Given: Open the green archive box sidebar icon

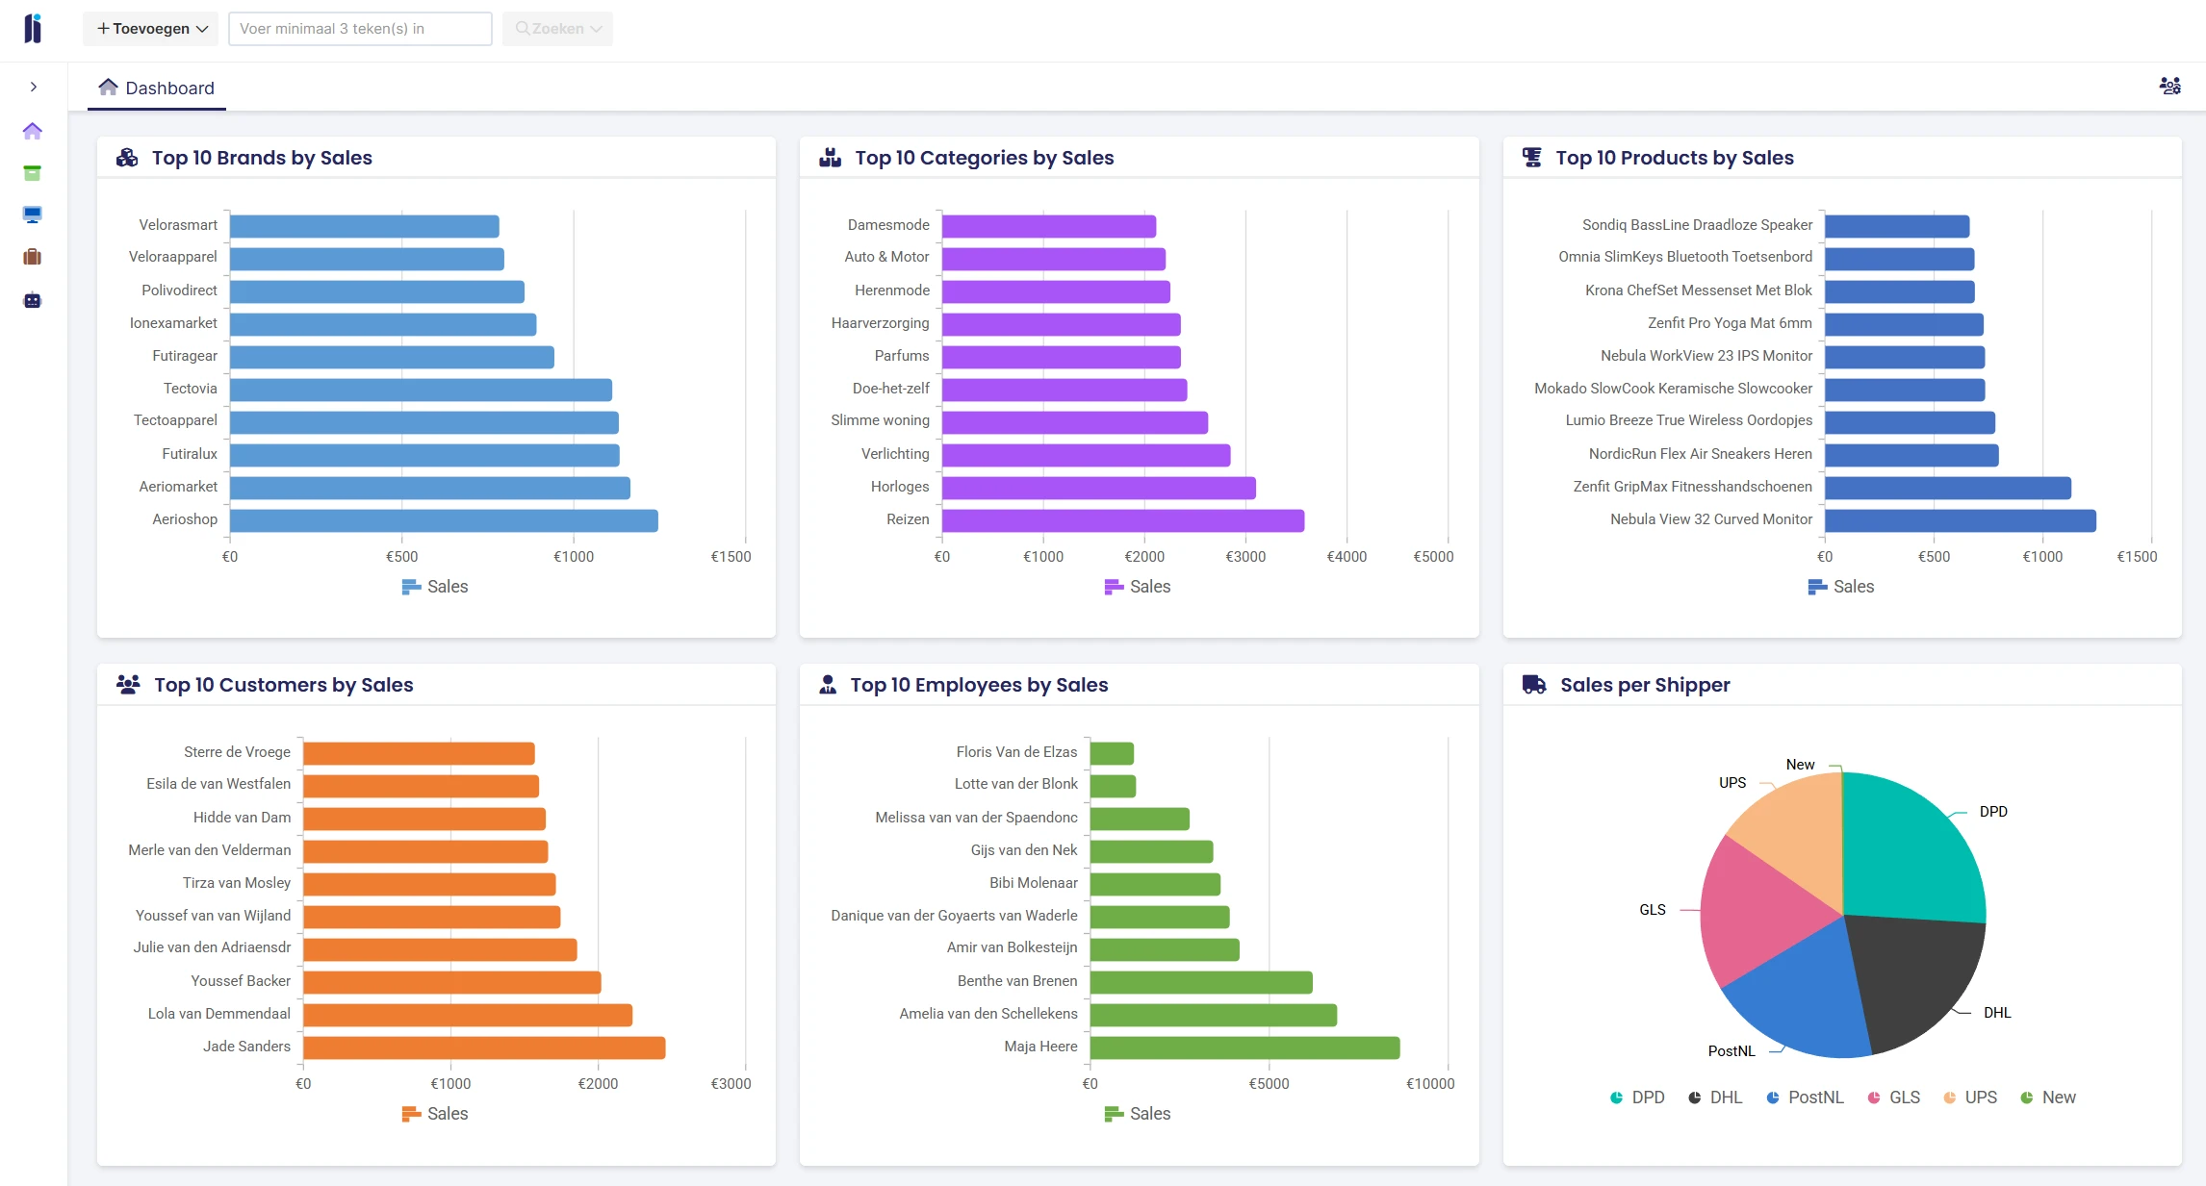Looking at the screenshot, I should pos(33,173).
